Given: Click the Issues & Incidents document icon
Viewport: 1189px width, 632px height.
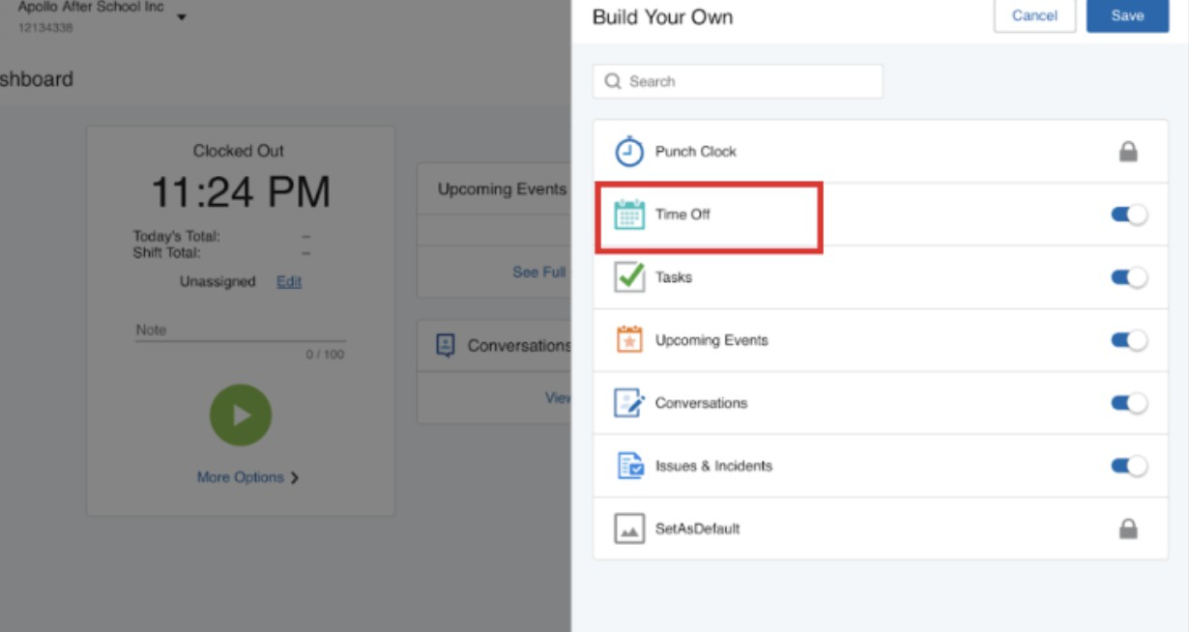Looking at the screenshot, I should pyautogui.click(x=630, y=466).
